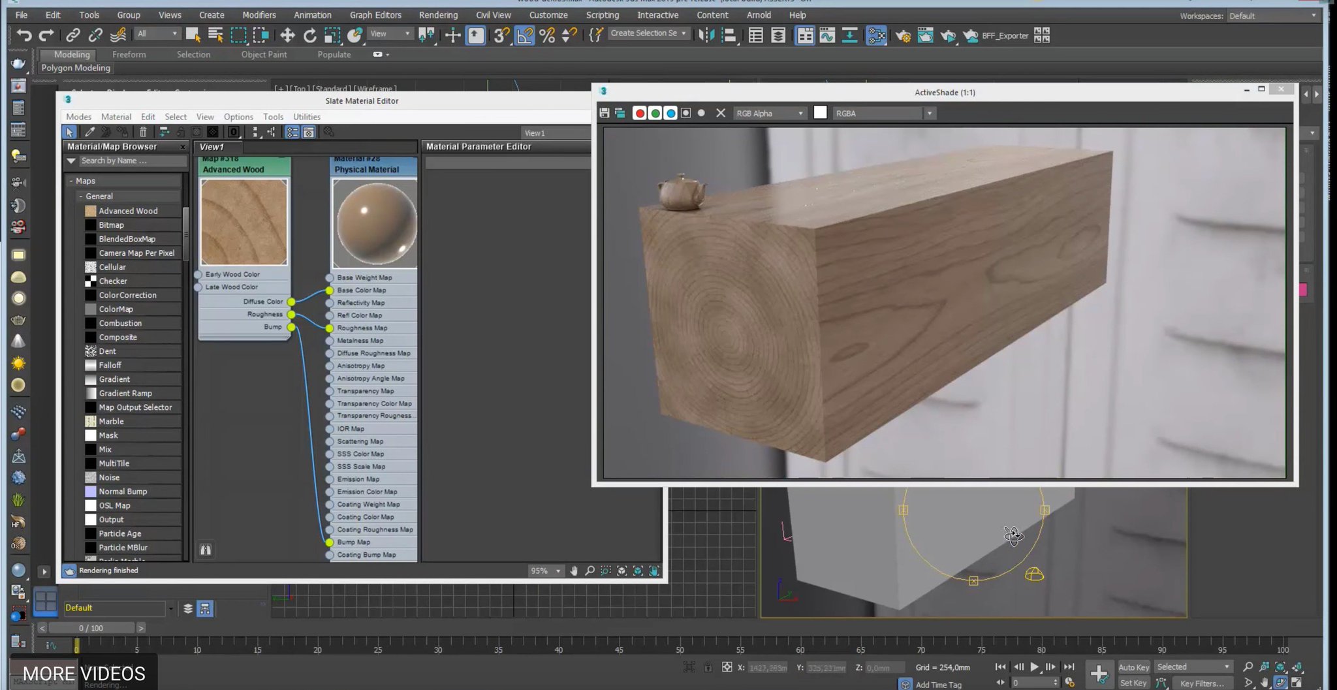This screenshot has width=1337, height=690.
Task: Open Schematic View from the toolbar
Action: click(x=850, y=35)
